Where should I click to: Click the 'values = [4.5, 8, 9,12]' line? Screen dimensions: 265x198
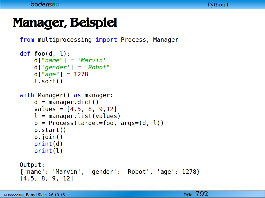[76, 109]
